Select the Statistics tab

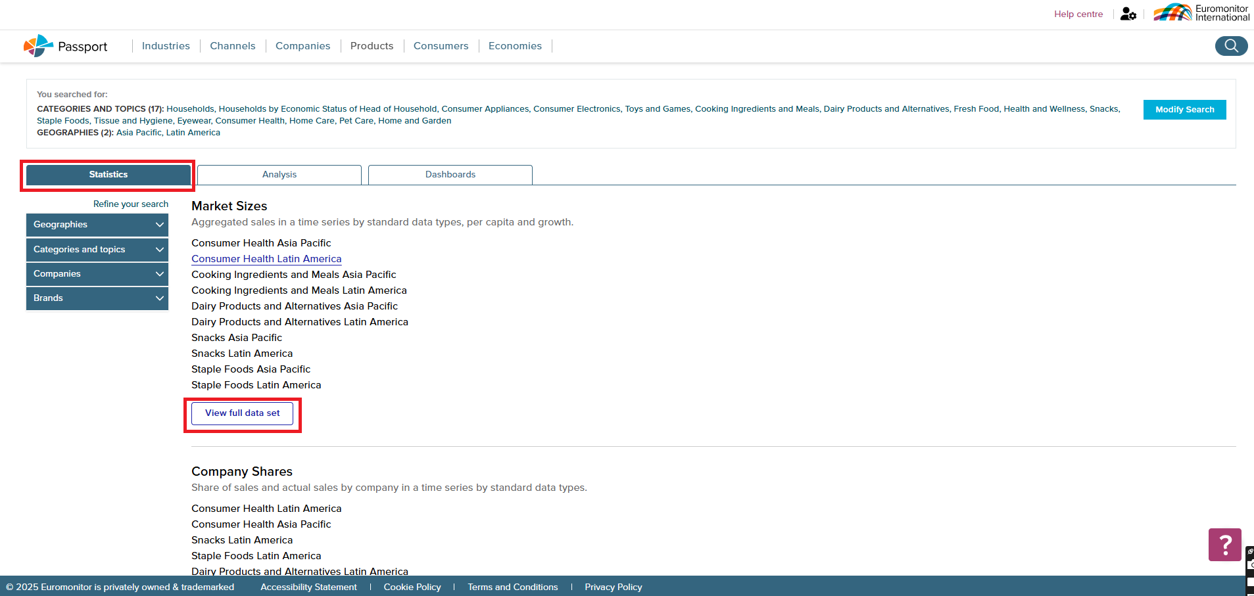click(x=109, y=175)
